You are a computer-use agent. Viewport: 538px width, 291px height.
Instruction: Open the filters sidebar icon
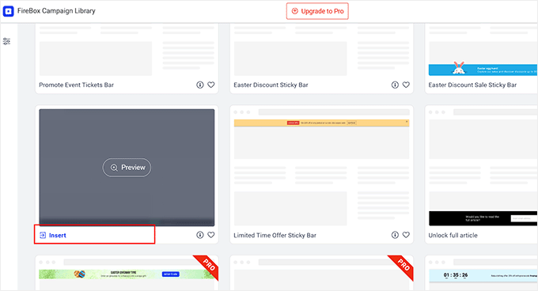tap(6, 41)
